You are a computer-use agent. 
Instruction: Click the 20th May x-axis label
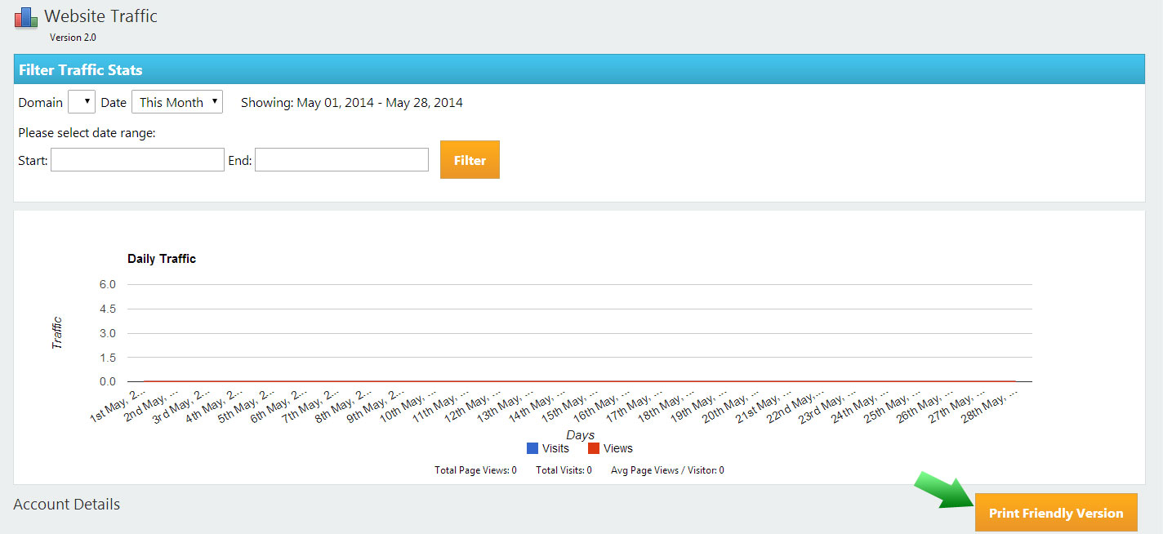point(731,406)
